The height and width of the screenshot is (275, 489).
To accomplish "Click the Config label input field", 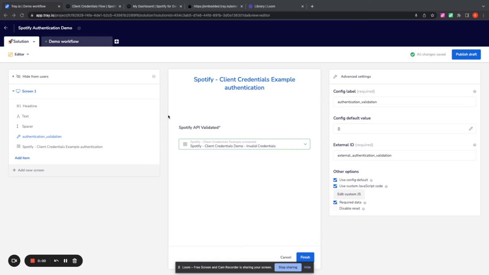I will [x=405, y=102].
